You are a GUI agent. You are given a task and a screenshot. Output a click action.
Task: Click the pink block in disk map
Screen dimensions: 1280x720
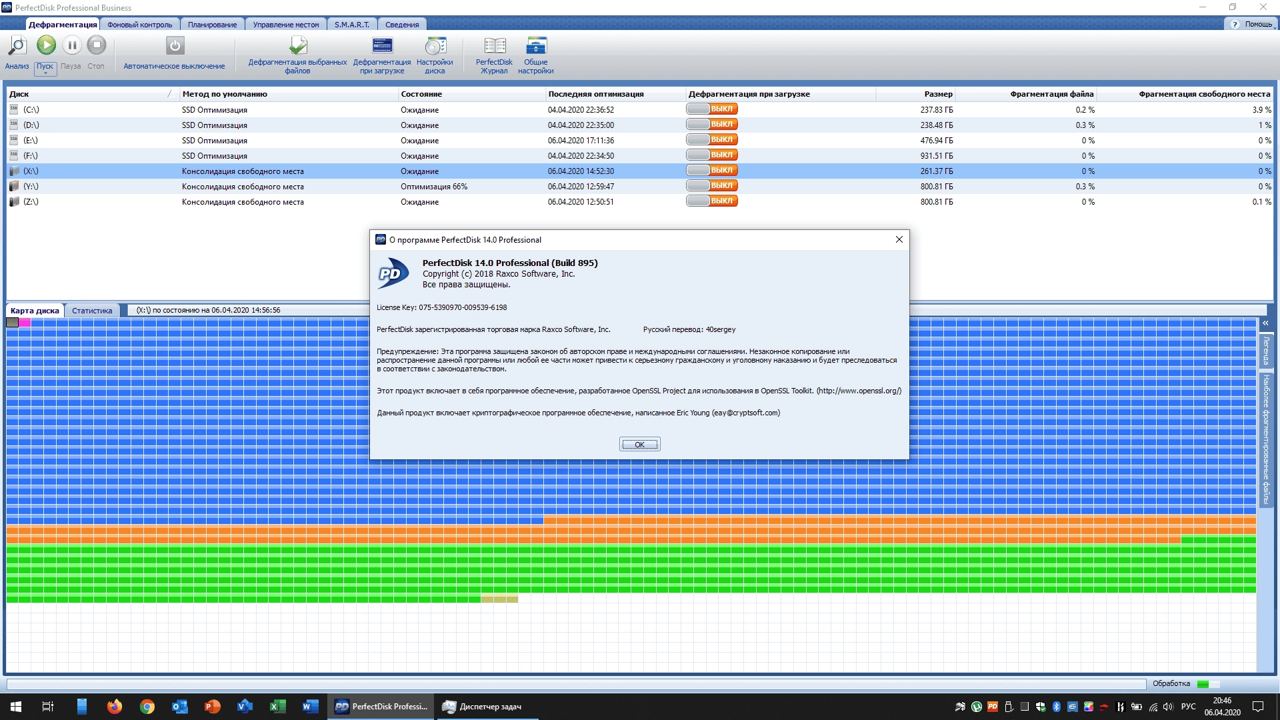[x=25, y=323]
